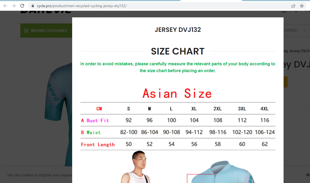The height and width of the screenshot is (183, 310).
Task: Go forward to the next page
Action: 14,6
